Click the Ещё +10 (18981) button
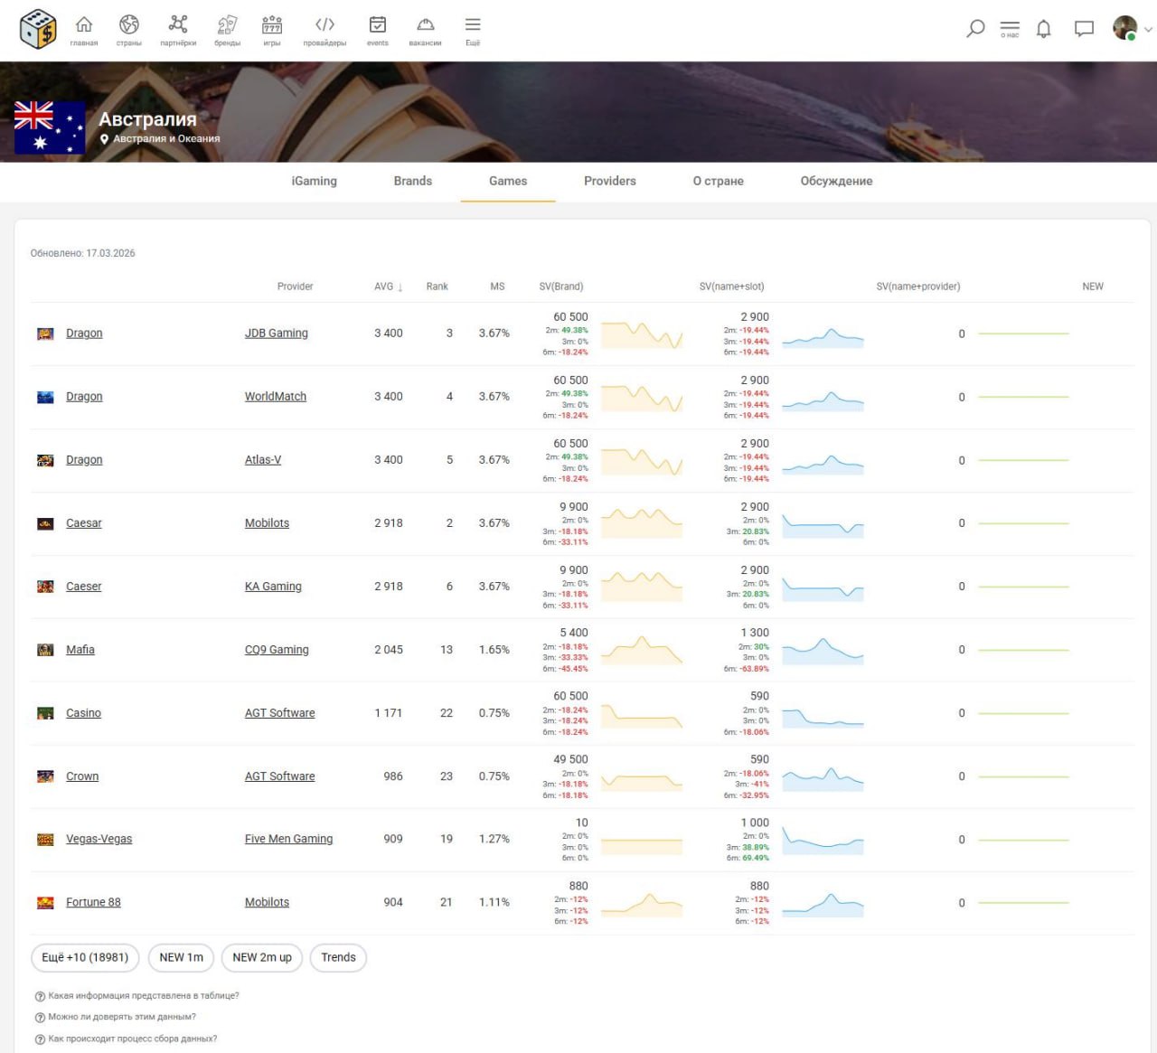The height and width of the screenshot is (1053, 1157). (85, 957)
